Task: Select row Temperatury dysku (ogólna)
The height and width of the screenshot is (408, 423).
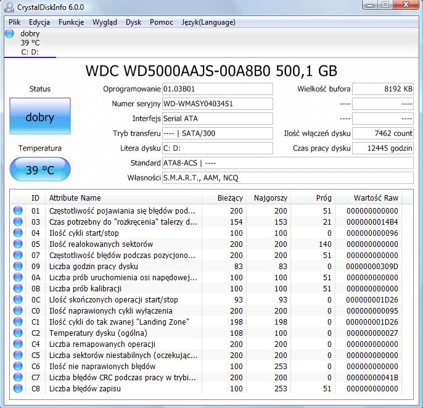Action: pos(212,333)
